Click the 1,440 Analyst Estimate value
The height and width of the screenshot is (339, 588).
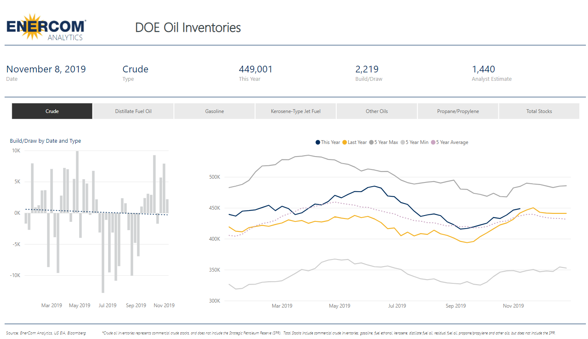[483, 69]
